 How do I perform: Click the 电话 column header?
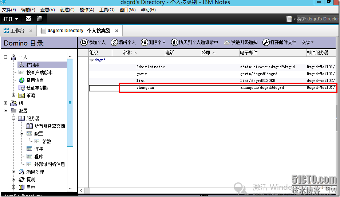tap(183, 52)
